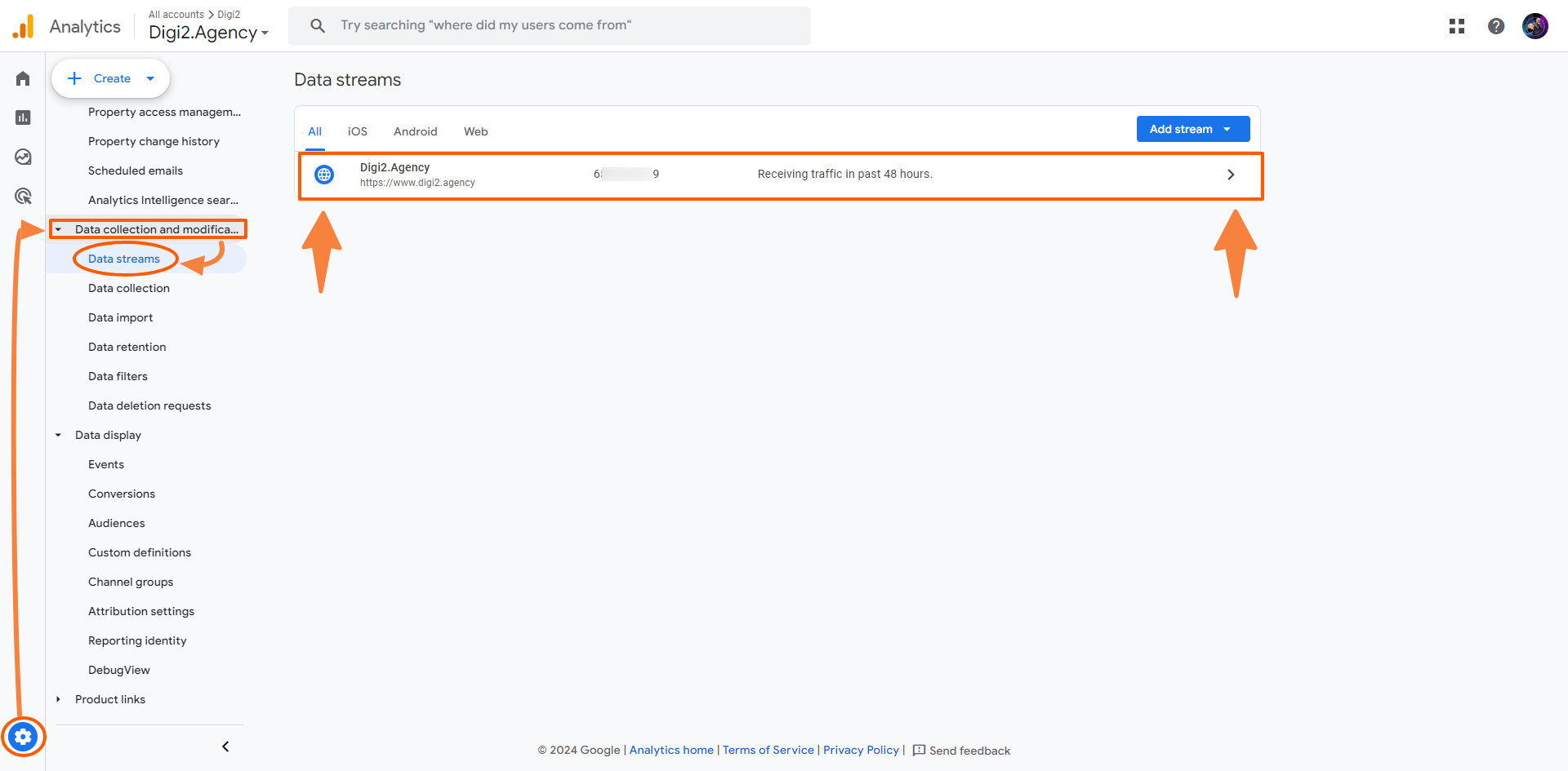This screenshot has width=1568, height=771.
Task: Switch to the Web tab
Action: pos(476,131)
